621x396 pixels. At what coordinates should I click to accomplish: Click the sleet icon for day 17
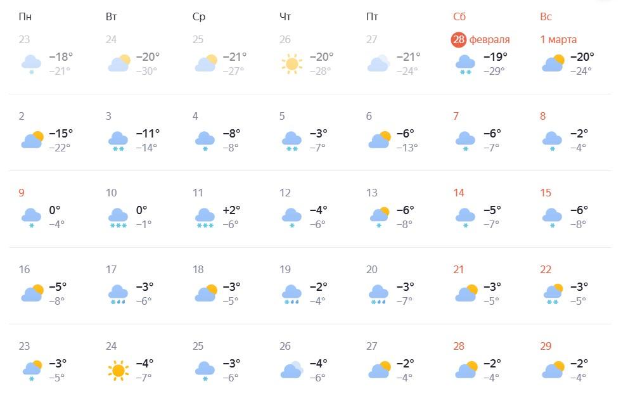118,293
